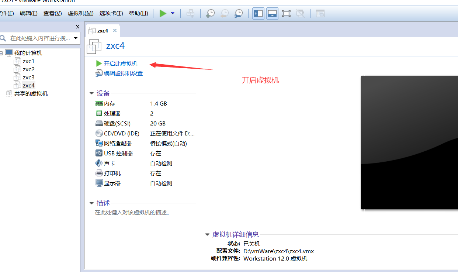Click the Unity mode toolbar icon
The height and width of the screenshot is (272, 458).
300,14
